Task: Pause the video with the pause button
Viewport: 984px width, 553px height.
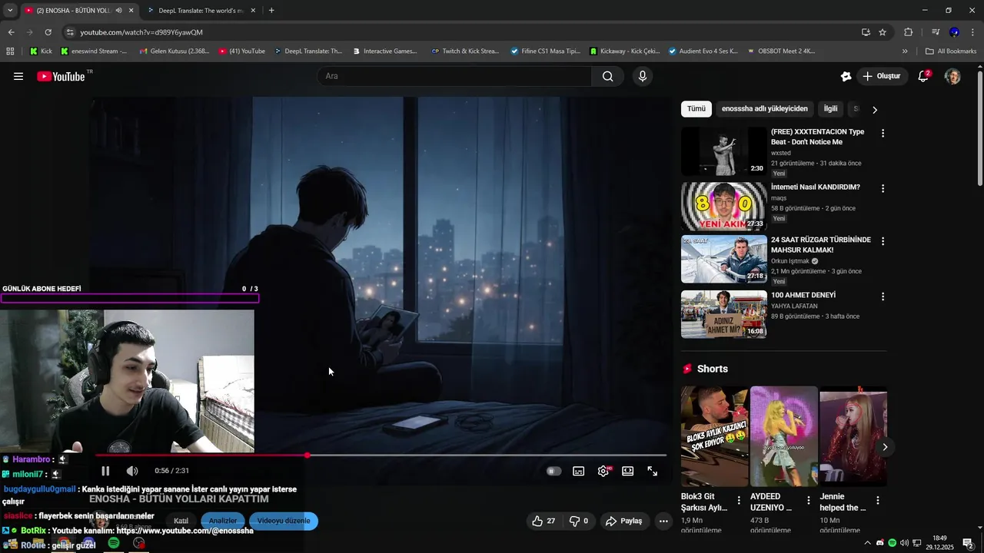Action: (x=105, y=471)
